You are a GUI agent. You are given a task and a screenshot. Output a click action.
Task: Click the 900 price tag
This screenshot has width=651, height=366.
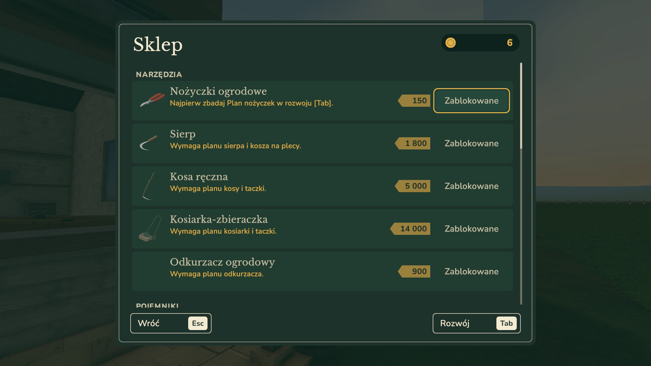[414, 271]
